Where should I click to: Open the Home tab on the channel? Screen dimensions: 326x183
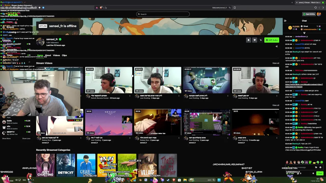tap(40, 55)
